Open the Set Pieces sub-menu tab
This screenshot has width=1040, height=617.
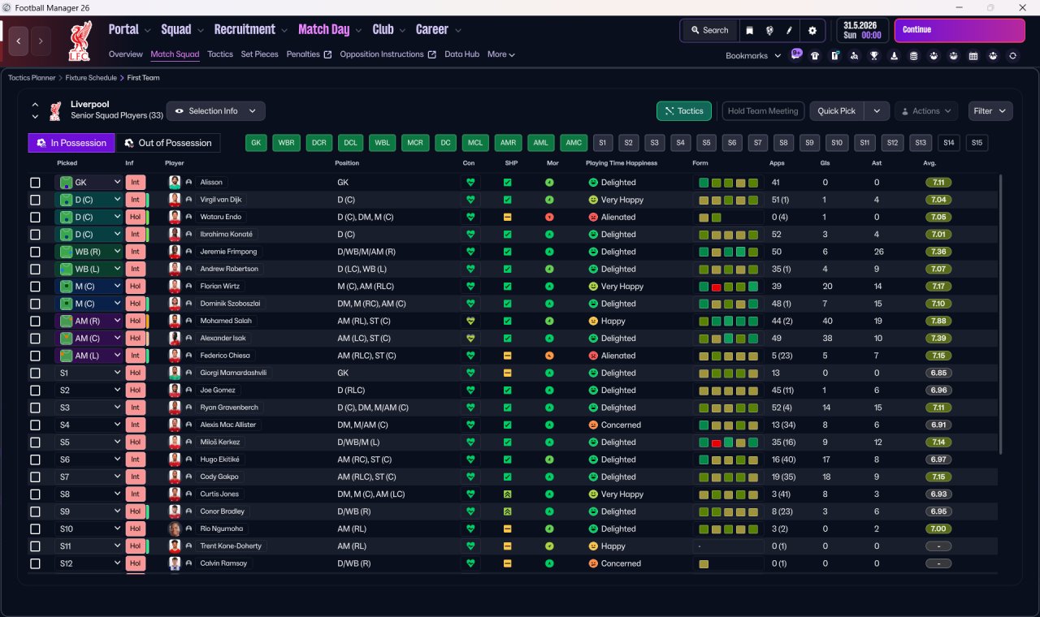259,54
